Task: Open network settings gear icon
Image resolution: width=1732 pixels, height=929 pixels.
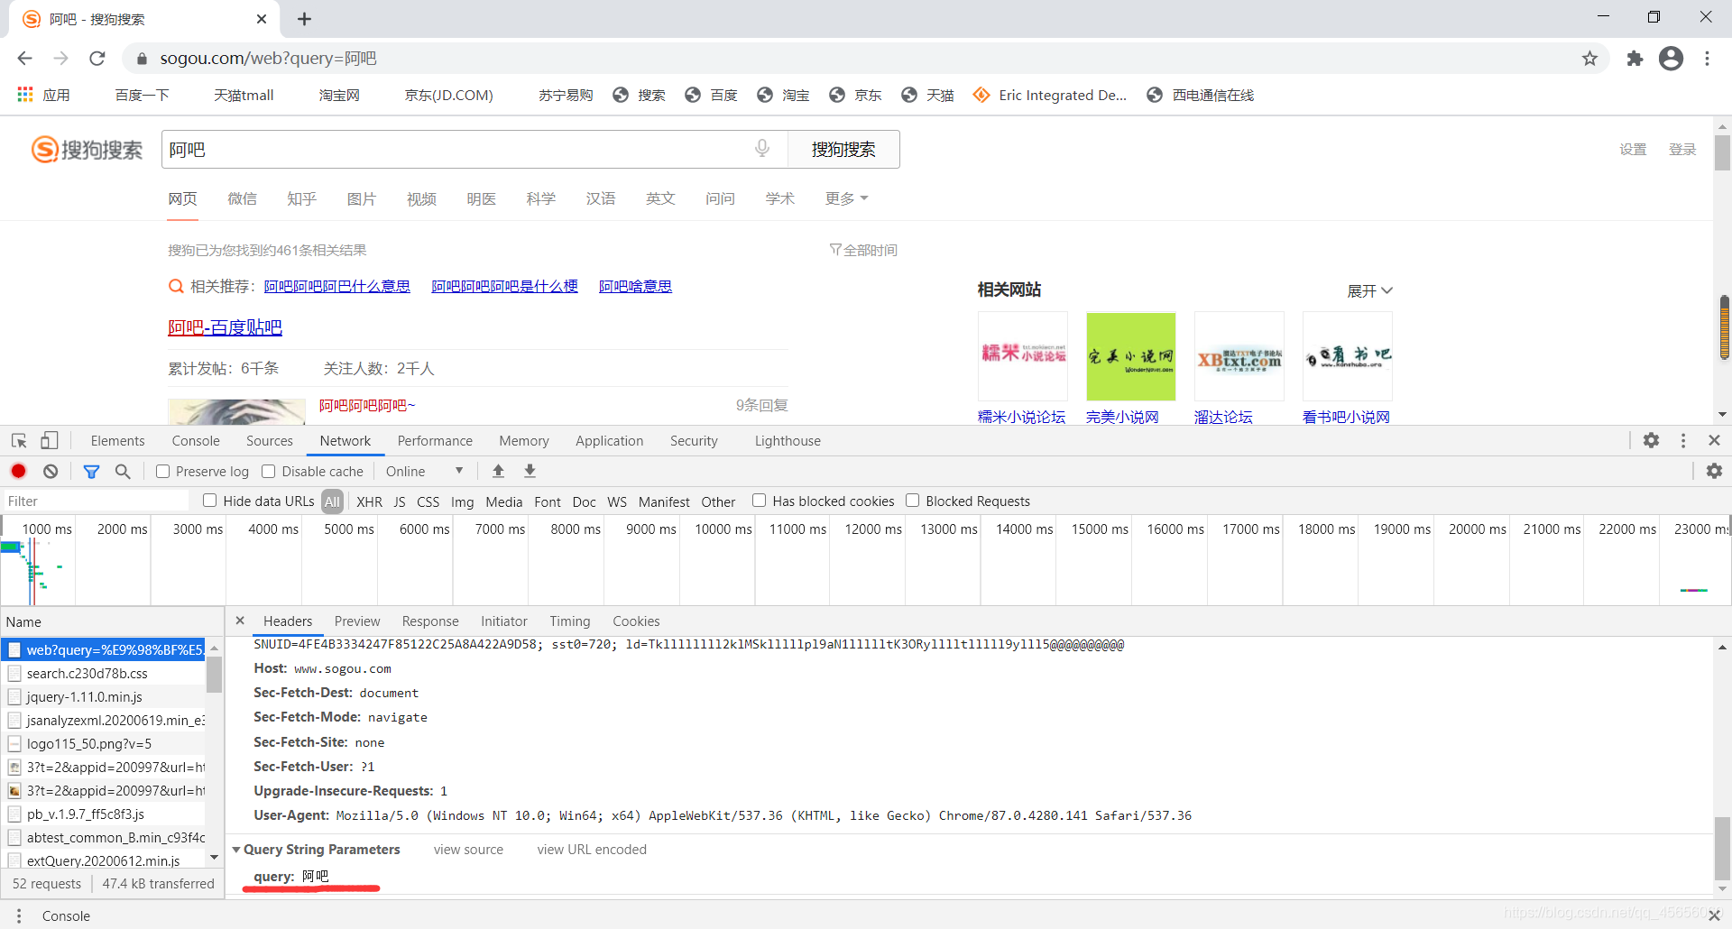Action: tap(1714, 471)
